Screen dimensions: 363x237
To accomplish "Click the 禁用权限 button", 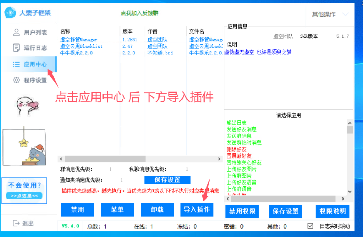I will [242, 211].
